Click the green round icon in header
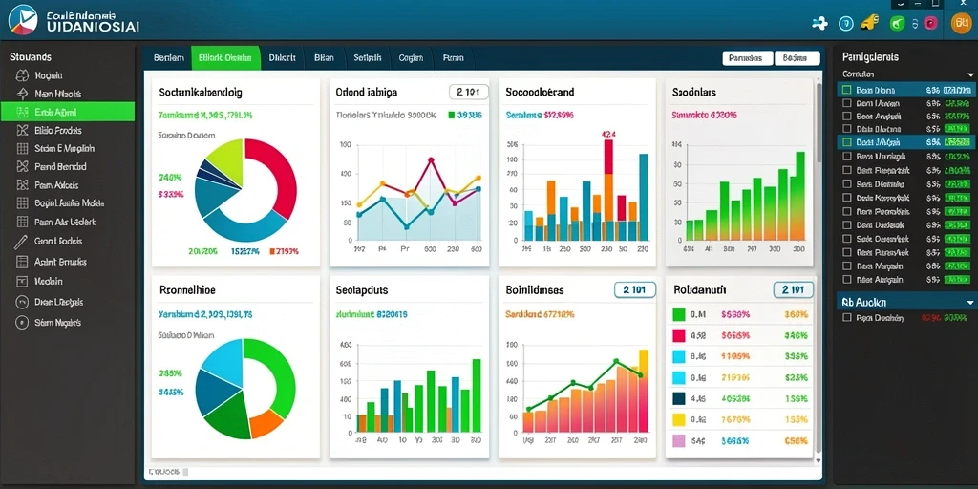The image size is (978, 489). point(897,24)
